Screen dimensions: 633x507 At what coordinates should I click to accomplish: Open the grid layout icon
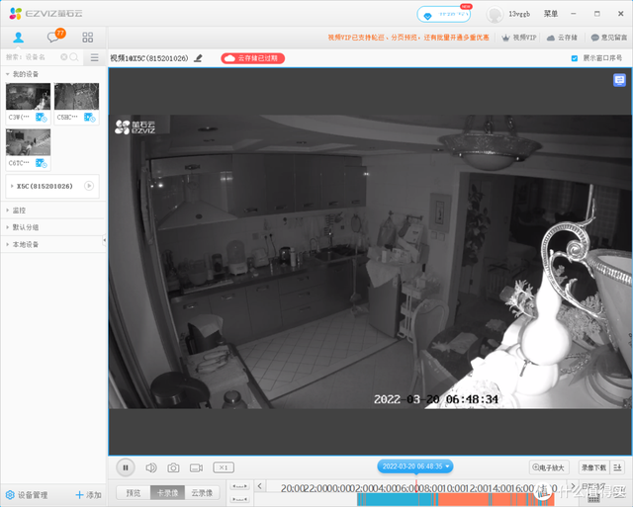tap(88, 38)
